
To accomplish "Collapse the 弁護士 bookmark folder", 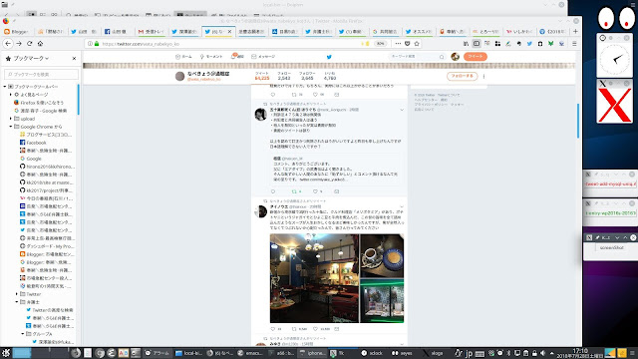I will [x=17, y=302].
